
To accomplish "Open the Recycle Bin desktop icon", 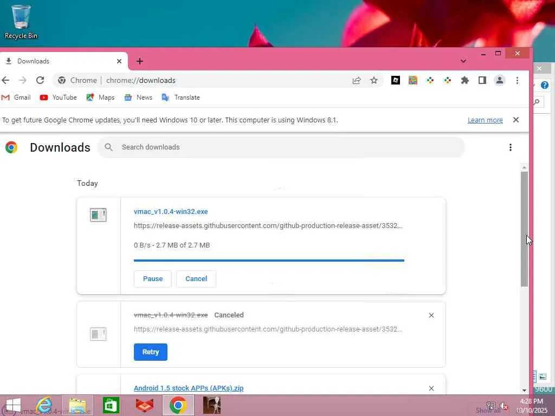I will coord(21,22).
